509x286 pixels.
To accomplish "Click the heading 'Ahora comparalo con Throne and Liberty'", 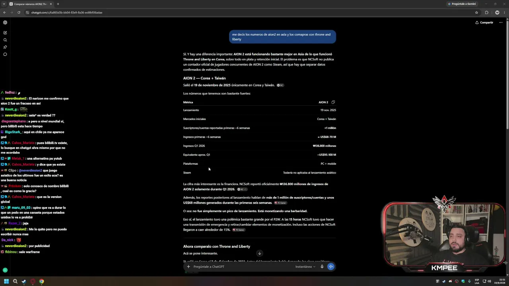I will (217, 247).
